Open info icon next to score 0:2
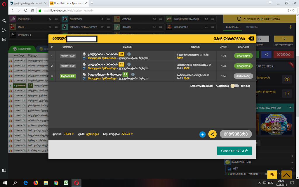Image resolution: width=299 pixels, height=187 pixels. click(x=133, y=75)
